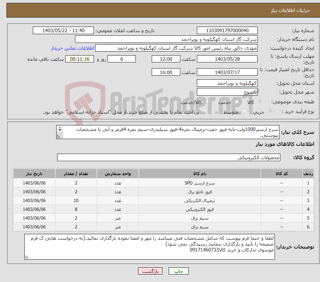Click announcement date field 1403/05/22 - 11:40
Image resolution: width=320 pixels, height=282 pixels.
63,31
